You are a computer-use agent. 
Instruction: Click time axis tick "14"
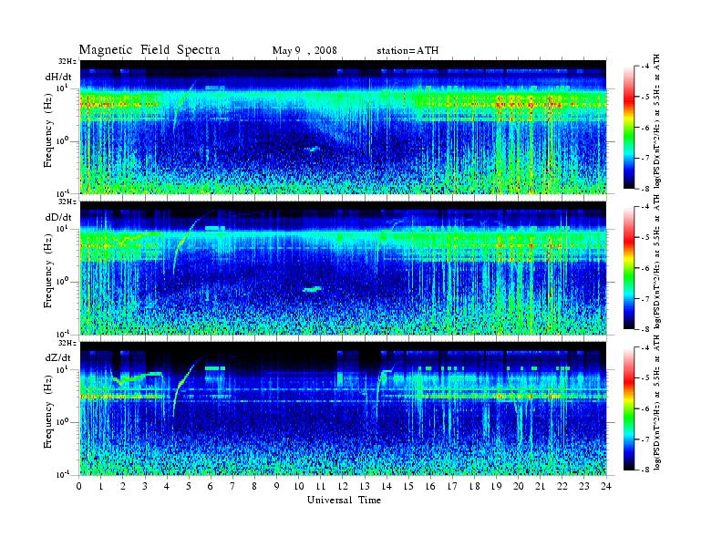(387, 486)
